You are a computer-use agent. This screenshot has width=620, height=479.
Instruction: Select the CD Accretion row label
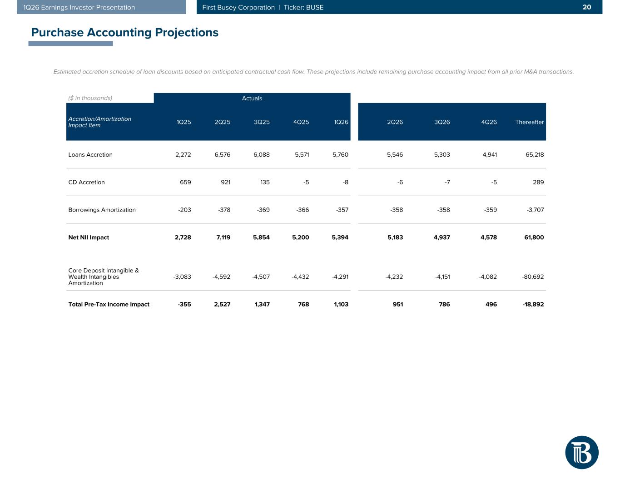coord(86,183)
